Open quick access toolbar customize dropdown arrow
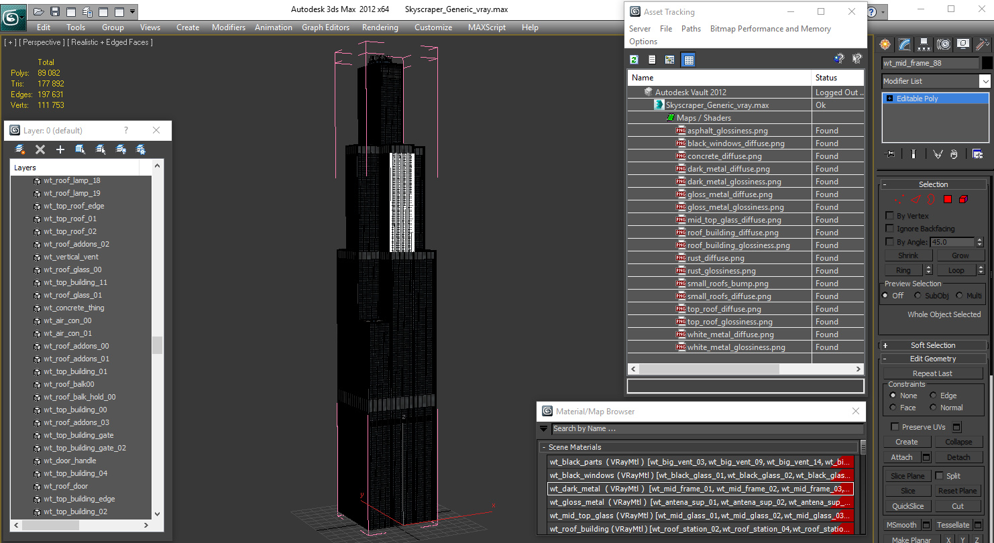 132,11
